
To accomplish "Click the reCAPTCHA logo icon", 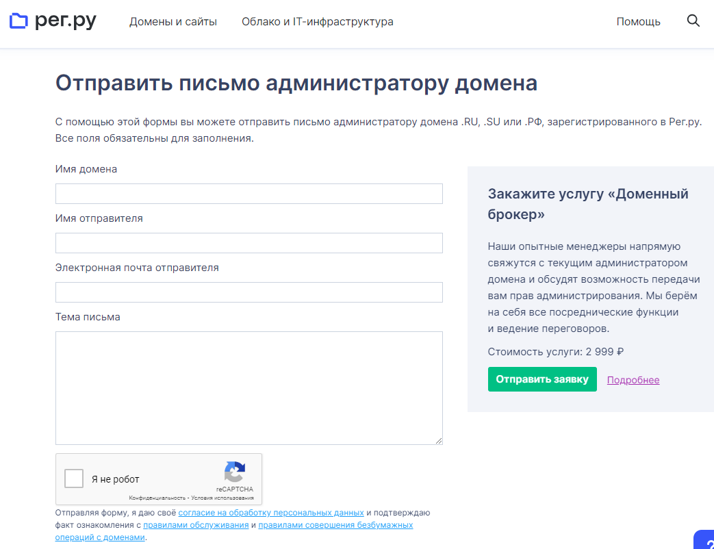I will (235, 472).
